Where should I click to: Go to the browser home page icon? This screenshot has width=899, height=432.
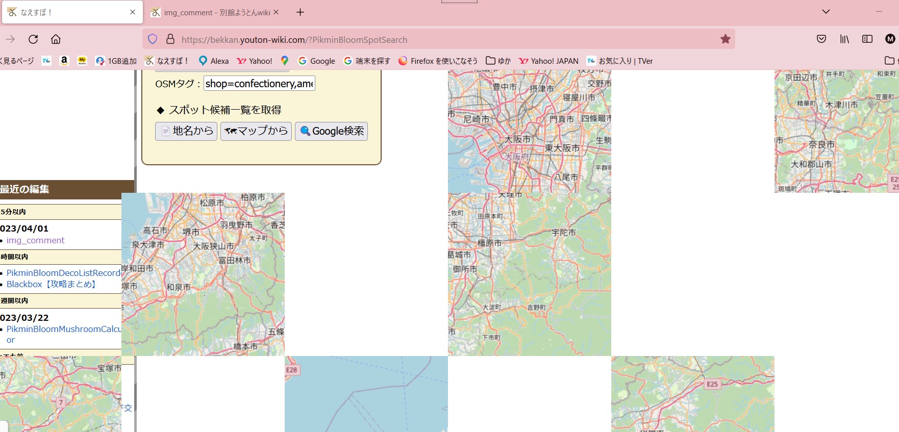[56, 39]
